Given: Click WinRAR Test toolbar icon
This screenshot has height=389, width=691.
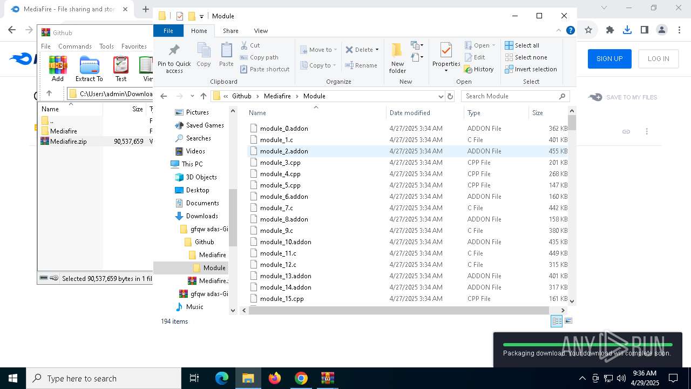Looking at the screenshot, I should click(121, 69).
